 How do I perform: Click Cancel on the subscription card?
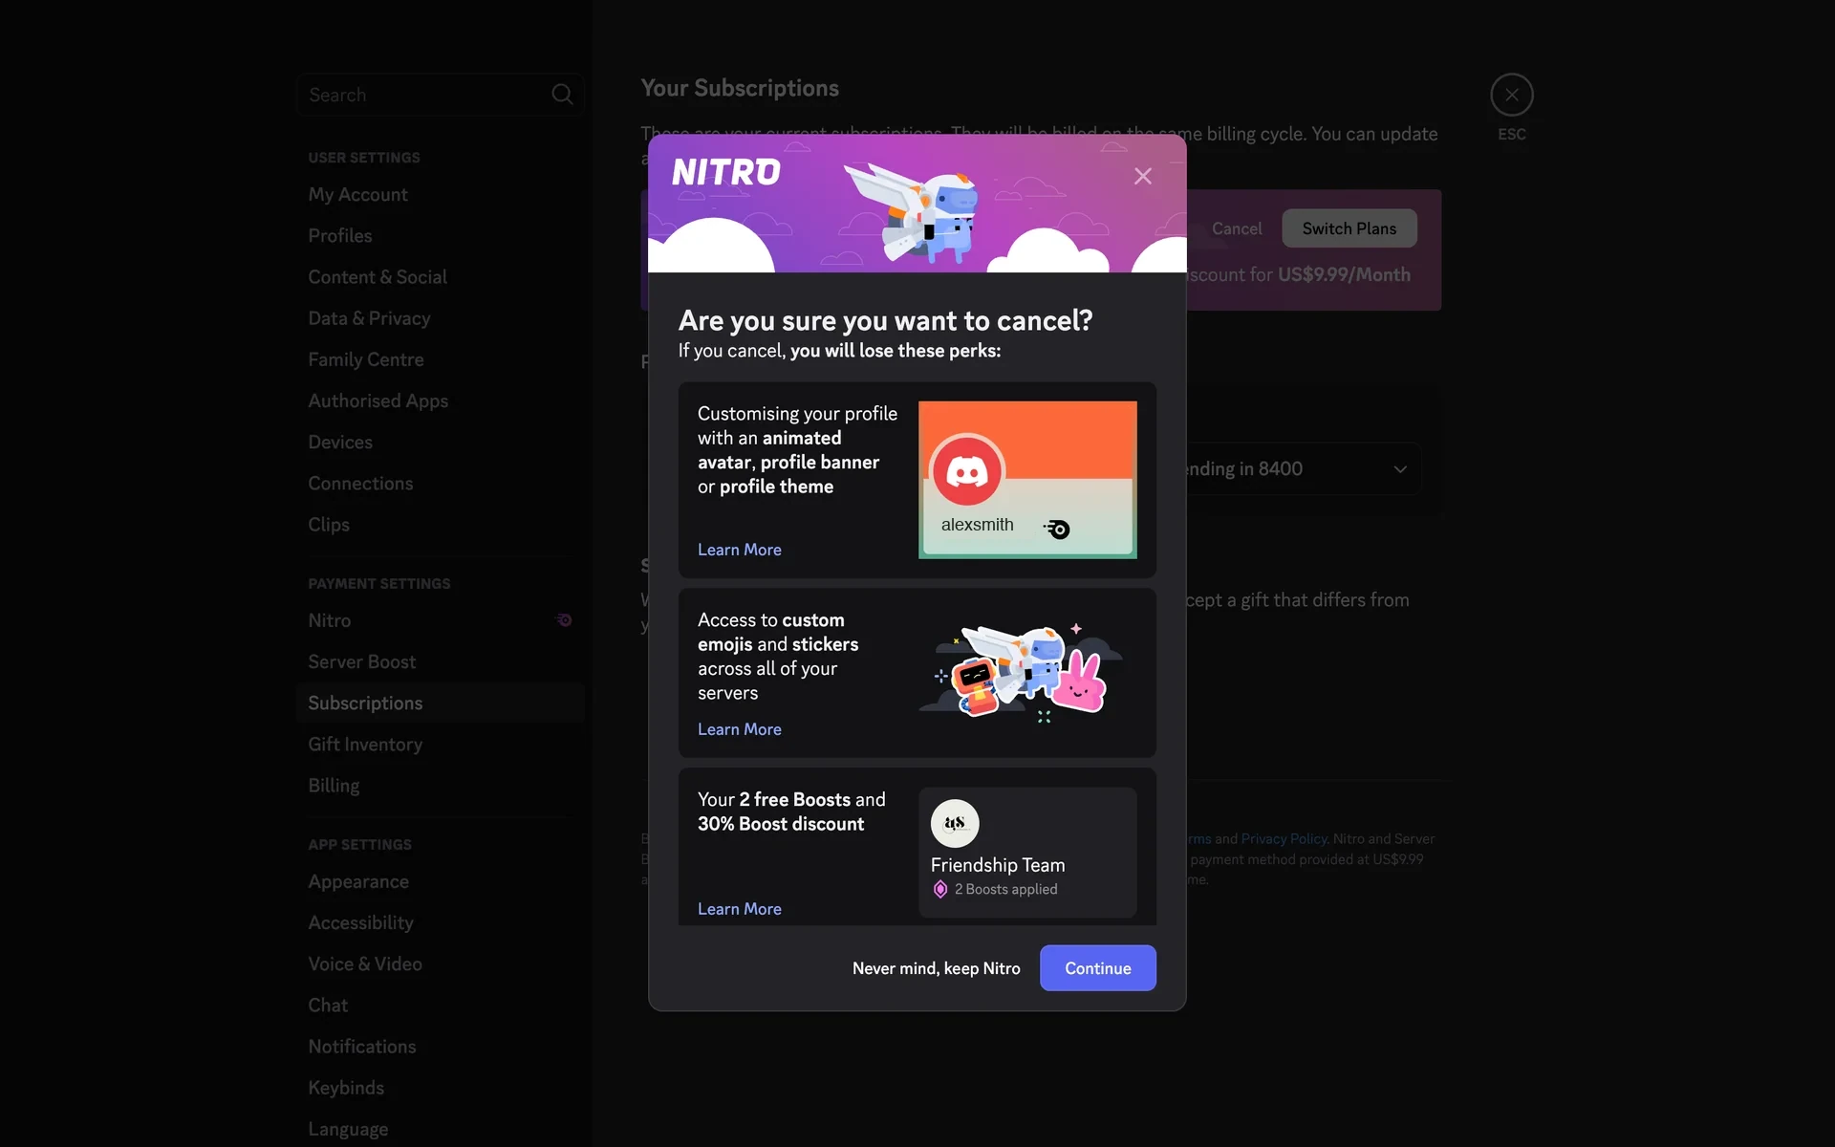[x=1237, y=228]
